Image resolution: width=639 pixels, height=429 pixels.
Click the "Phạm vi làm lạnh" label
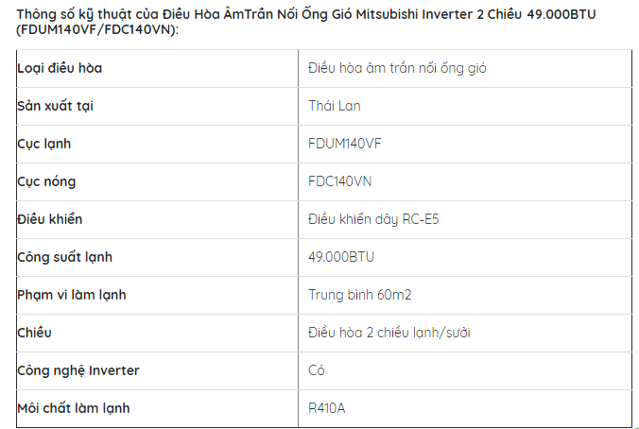72,295
